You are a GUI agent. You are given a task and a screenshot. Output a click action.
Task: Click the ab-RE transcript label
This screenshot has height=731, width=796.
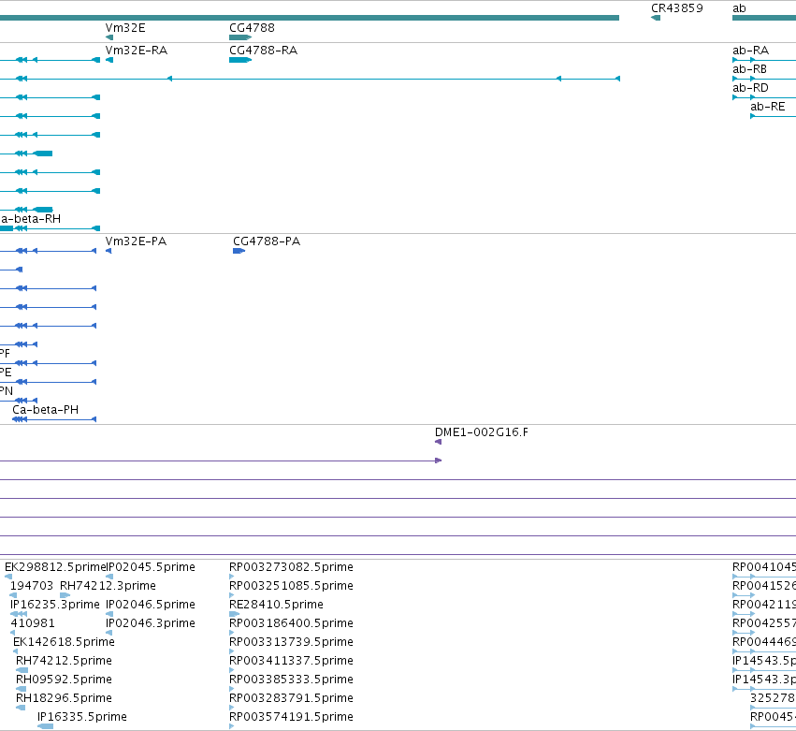coord(768,107)
